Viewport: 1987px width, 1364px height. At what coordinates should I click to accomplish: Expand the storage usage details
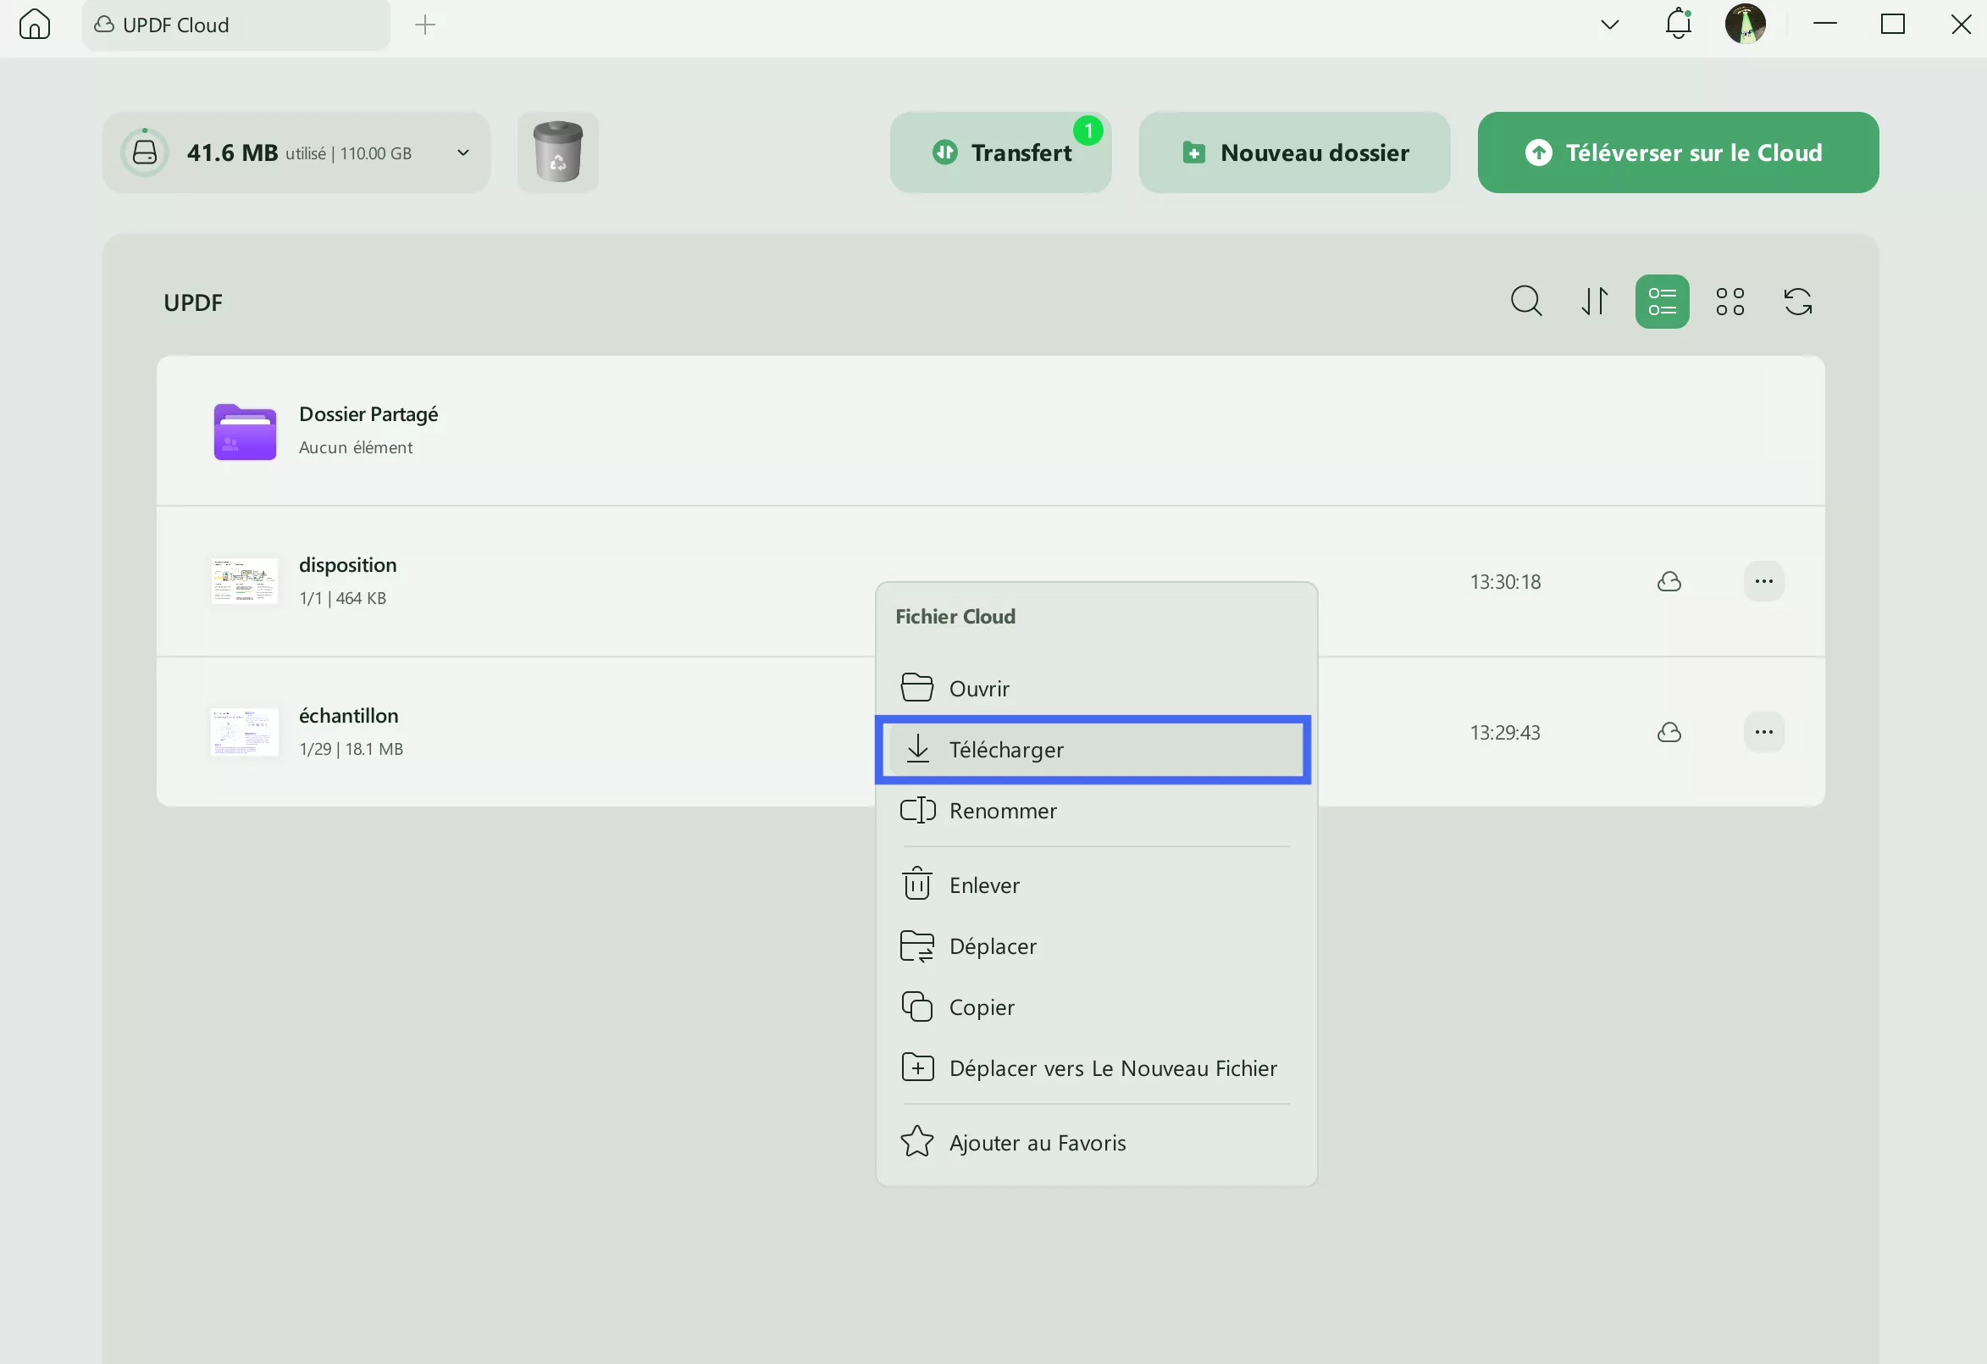click(x=462, y=152)
